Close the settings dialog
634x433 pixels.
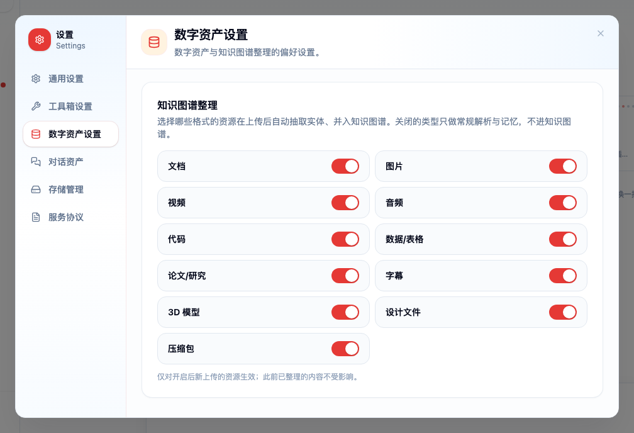click(x=601, y=33)
